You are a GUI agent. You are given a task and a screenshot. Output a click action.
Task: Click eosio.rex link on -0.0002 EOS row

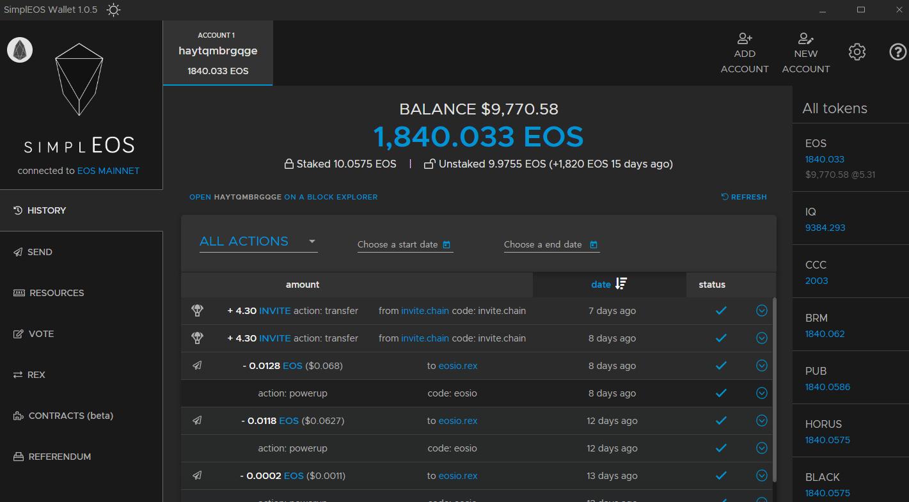(458, 476)
